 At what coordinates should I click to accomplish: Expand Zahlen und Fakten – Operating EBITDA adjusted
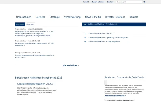114,38
